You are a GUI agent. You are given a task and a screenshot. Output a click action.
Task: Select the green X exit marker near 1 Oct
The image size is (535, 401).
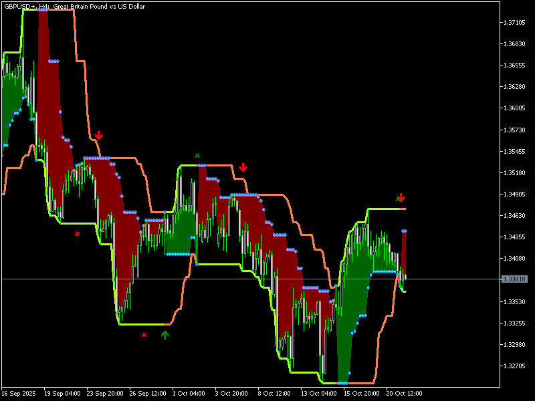(197, 156)
